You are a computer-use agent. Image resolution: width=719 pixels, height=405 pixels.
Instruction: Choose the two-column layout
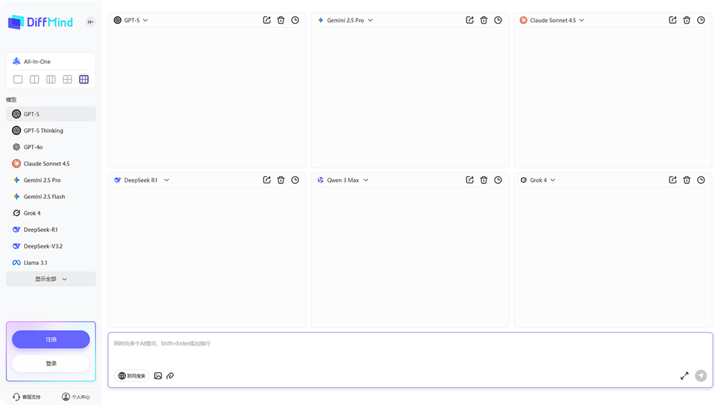(x=34, y=79)
